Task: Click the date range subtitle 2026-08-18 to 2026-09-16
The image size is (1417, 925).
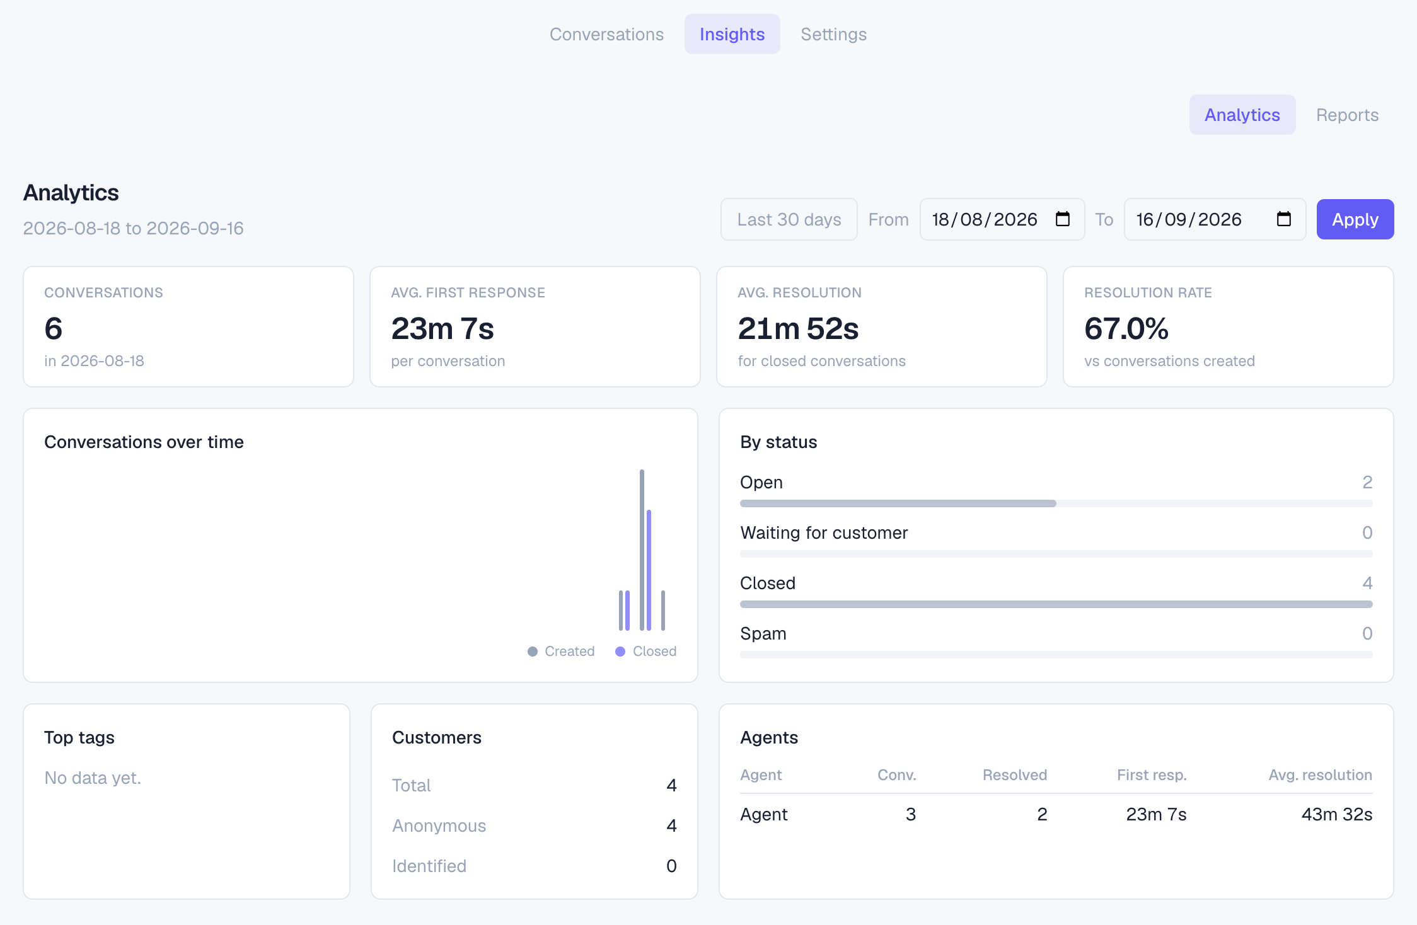Action: pyautogui.click(x=133, y=228)
